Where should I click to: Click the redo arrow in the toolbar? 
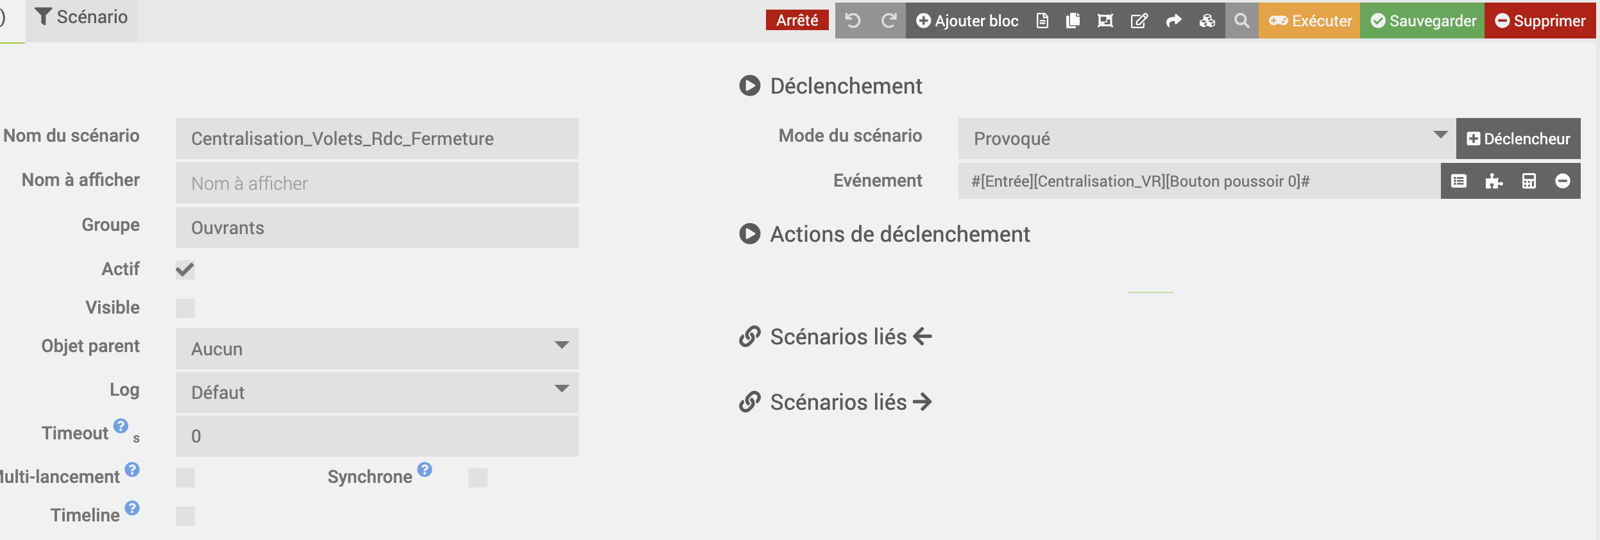click(x=889, y=21)
